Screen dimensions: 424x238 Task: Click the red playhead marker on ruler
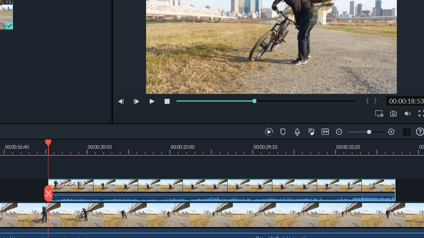click(x=48, y=143)
